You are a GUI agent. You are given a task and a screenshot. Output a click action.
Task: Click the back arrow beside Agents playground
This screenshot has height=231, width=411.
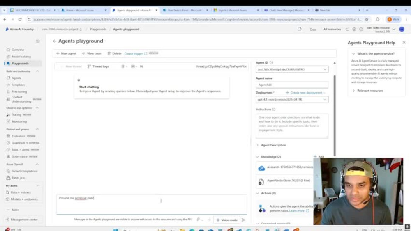click(x=55, y=41)
